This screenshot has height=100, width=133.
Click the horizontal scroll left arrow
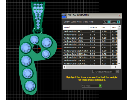point(65,67)
